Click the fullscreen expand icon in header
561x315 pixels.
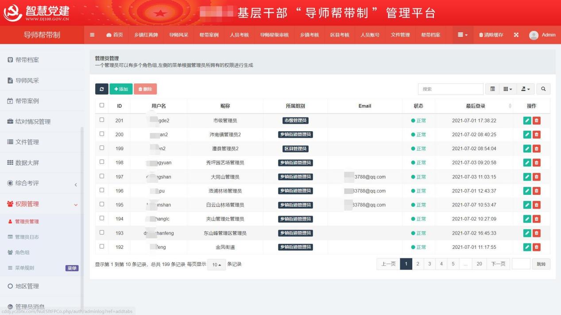[516, 35]
